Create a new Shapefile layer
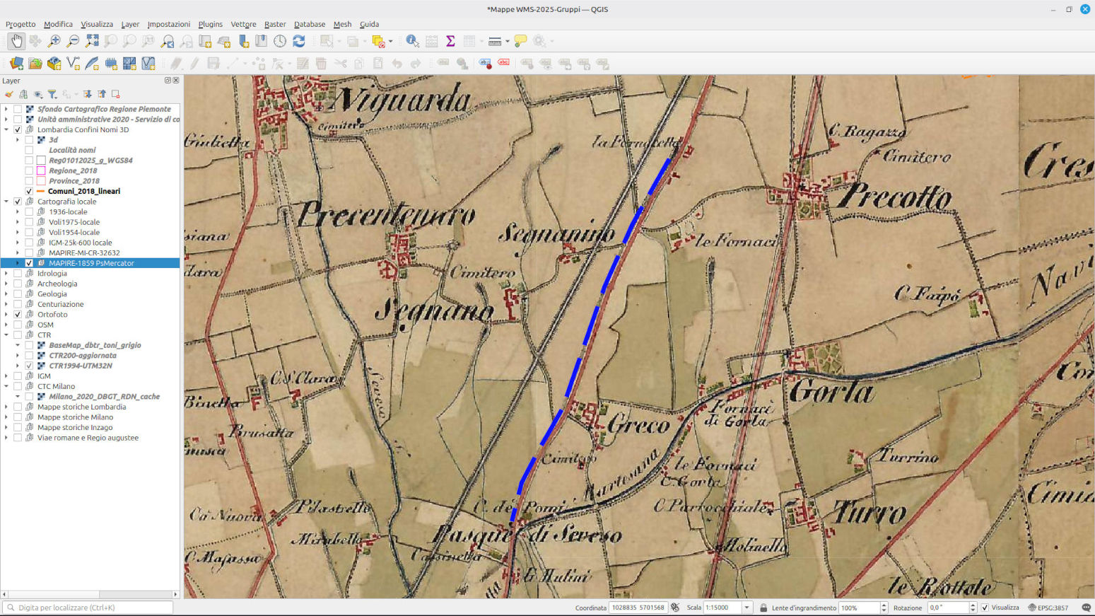This screenshot has width=1095, height=616. 73,64
